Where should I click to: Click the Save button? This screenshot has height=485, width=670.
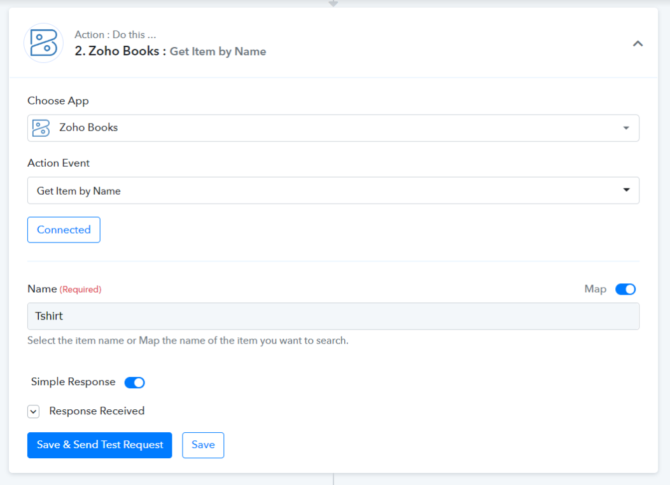point(203,445)
